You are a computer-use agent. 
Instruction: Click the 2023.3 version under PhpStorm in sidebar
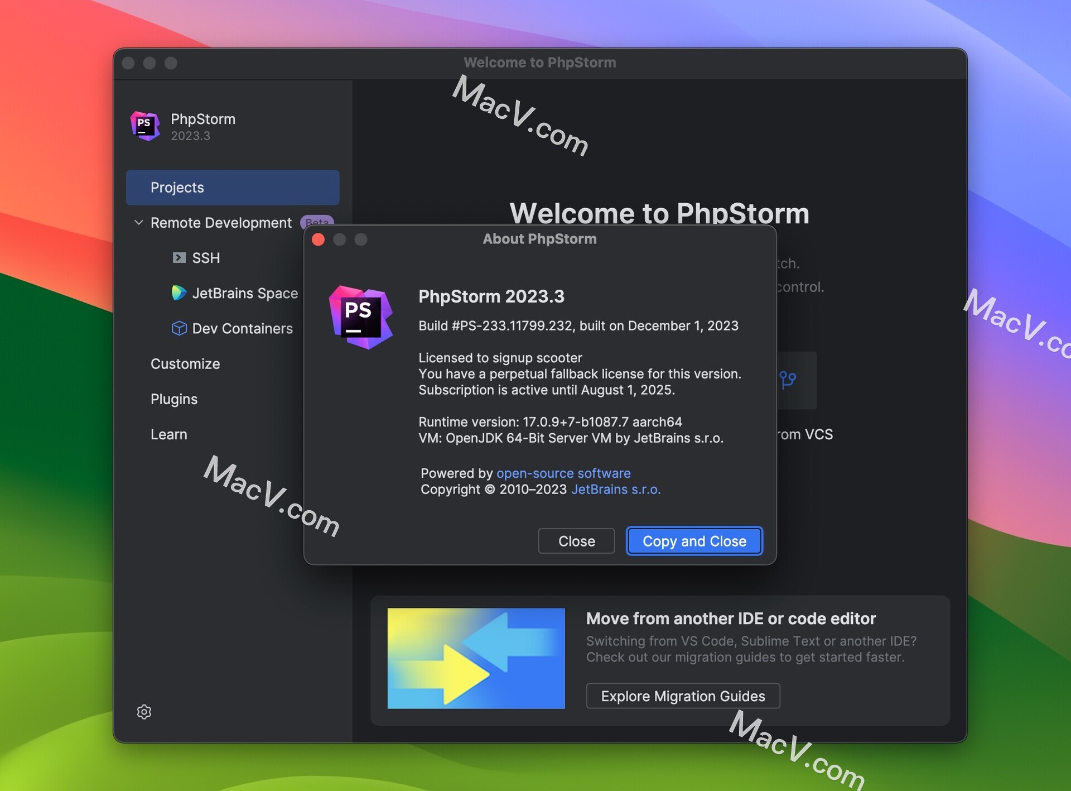(190, 136)
